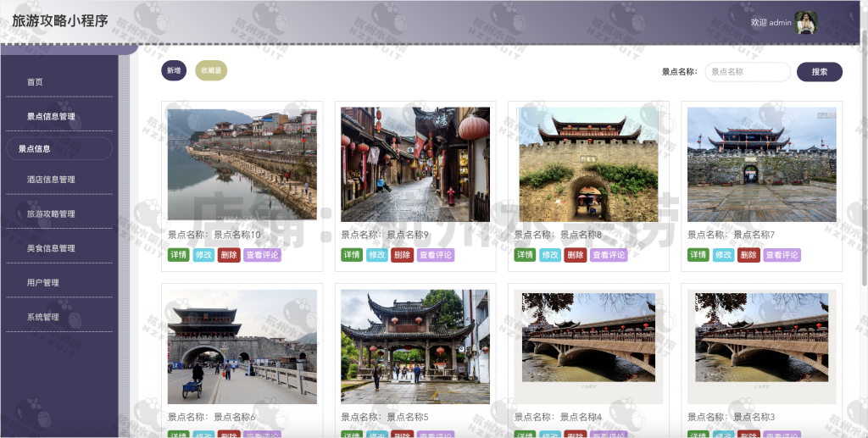Open 首页 in the sidebar
The image size is (868, 438).
[x=35, y=82]
